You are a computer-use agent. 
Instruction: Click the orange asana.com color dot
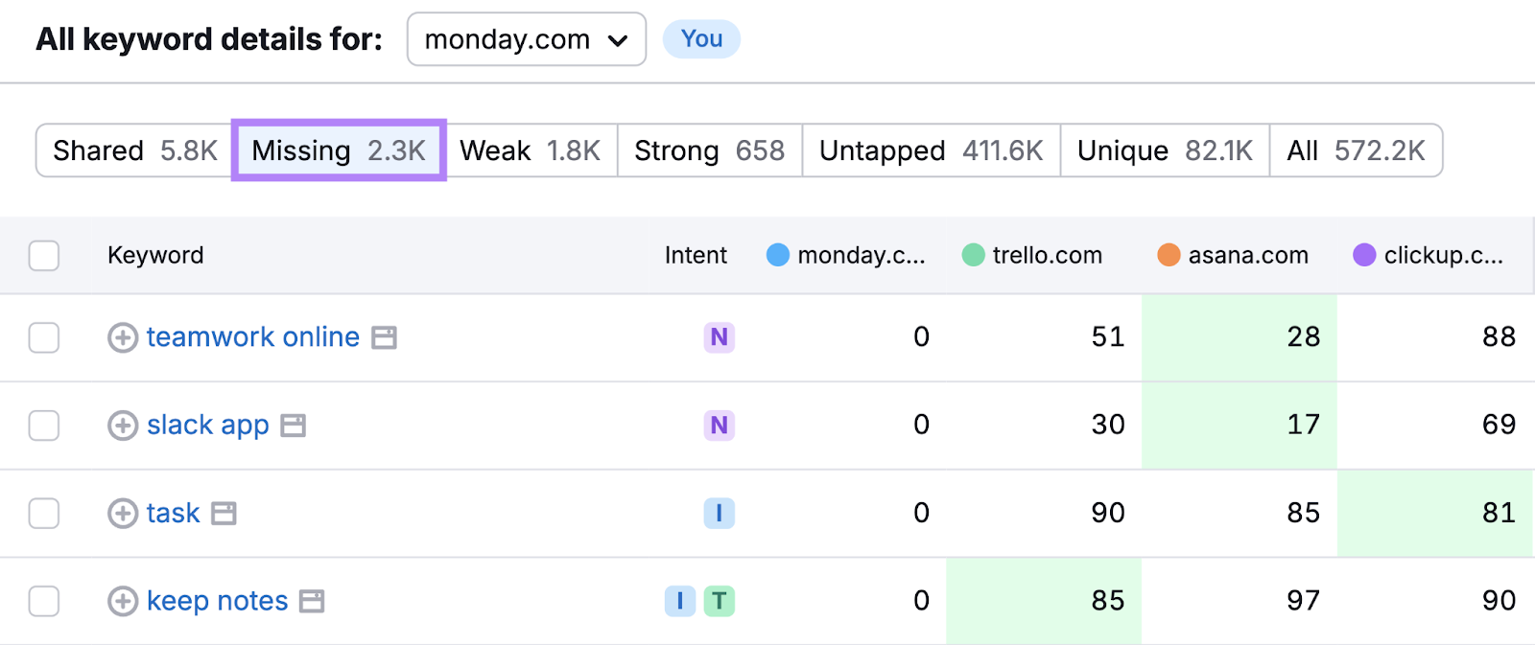click(1169, 255)
